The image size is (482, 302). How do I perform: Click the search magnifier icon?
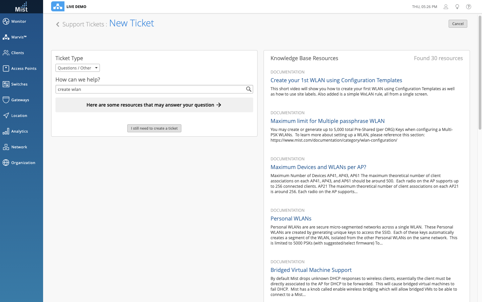pyautogui.click(x=249, y=89)
